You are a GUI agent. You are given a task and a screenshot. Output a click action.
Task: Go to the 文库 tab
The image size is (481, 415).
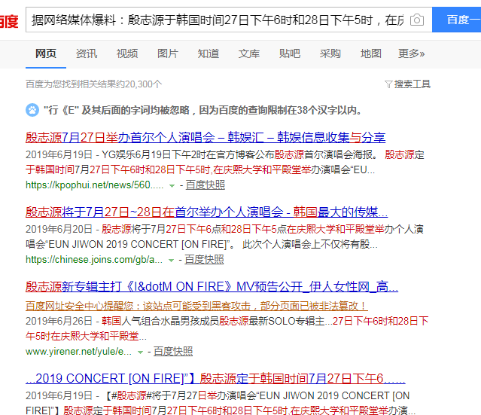pyautogui.click(x=249, y=53)
